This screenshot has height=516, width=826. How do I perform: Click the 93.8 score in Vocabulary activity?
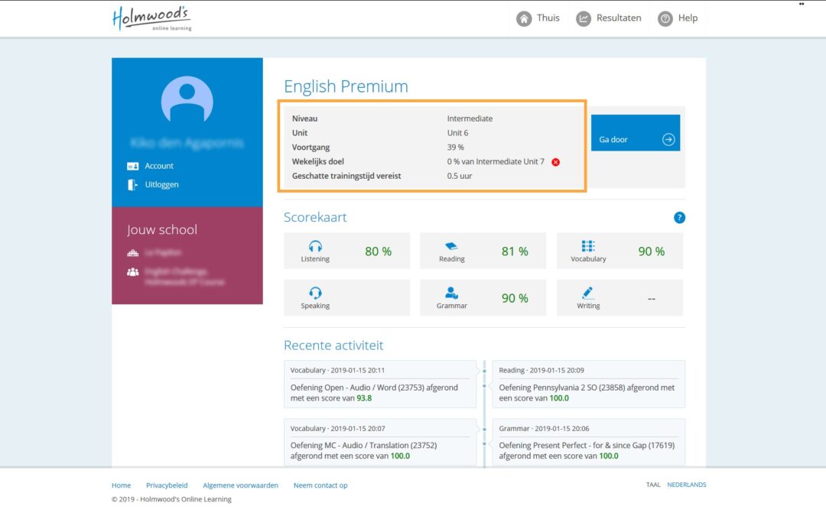click(364, 398)
